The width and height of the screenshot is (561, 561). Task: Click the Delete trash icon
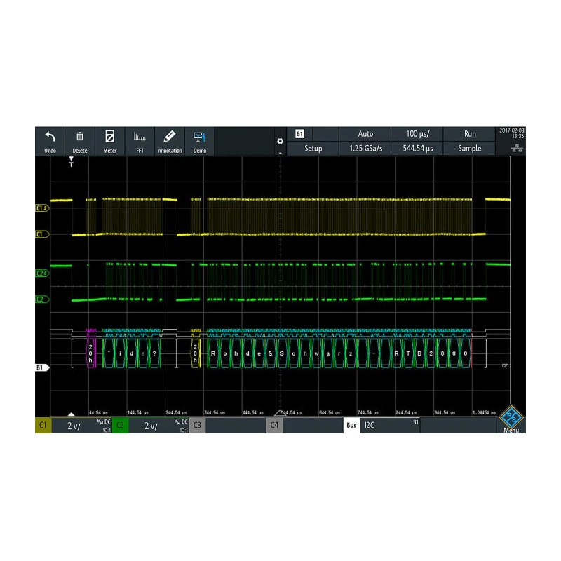click(x=80, y=137)
